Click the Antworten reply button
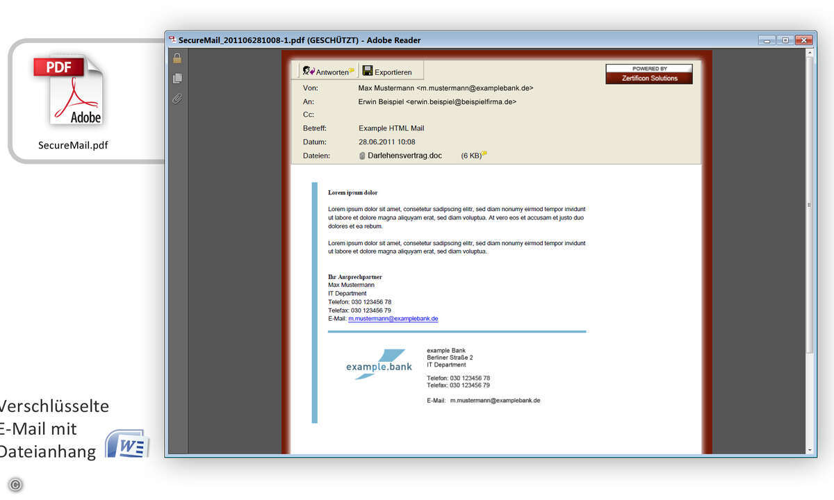Image resolution: width=834 pixels, height=500 pixels. click(x=329, y=72)
